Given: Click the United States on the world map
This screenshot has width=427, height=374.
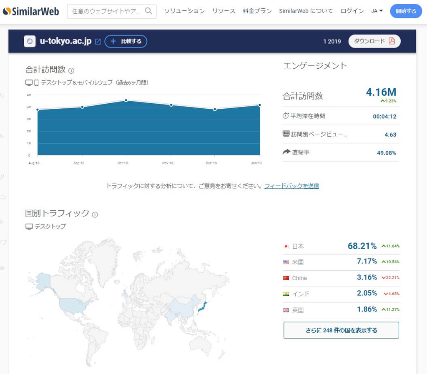Looking at the screenshot, I should [x=73, y=305].
